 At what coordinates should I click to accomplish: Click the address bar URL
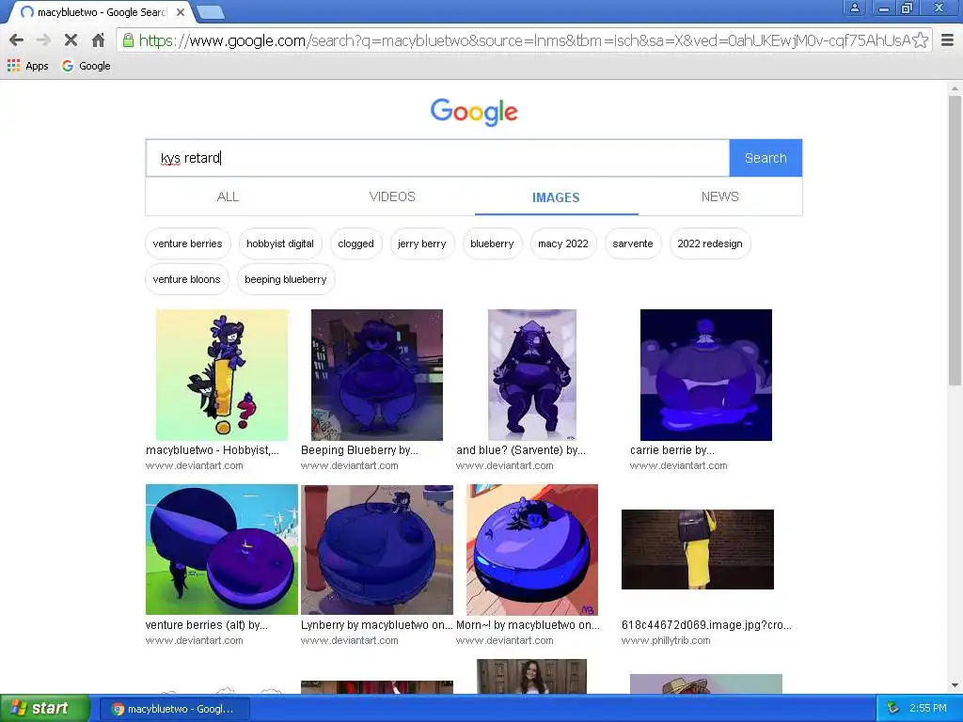click(x=524, y=40)
